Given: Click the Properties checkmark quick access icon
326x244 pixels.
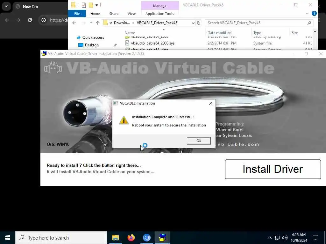Looking at the screenshot, I should point(84,5).
